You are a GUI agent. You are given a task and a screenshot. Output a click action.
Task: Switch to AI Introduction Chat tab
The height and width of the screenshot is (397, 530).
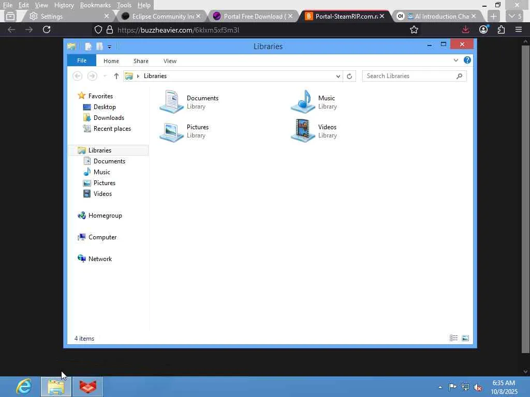tap(436, 16)
